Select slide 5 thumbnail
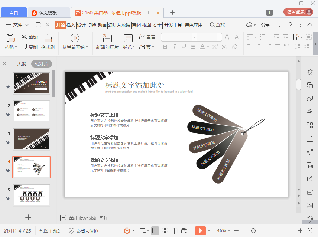Viewport: 318px width, 237px height. (x=32, y=195)
